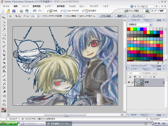Select the Hand tool
This screenshot has width=168, height=126.
click(x=4, y=26)
